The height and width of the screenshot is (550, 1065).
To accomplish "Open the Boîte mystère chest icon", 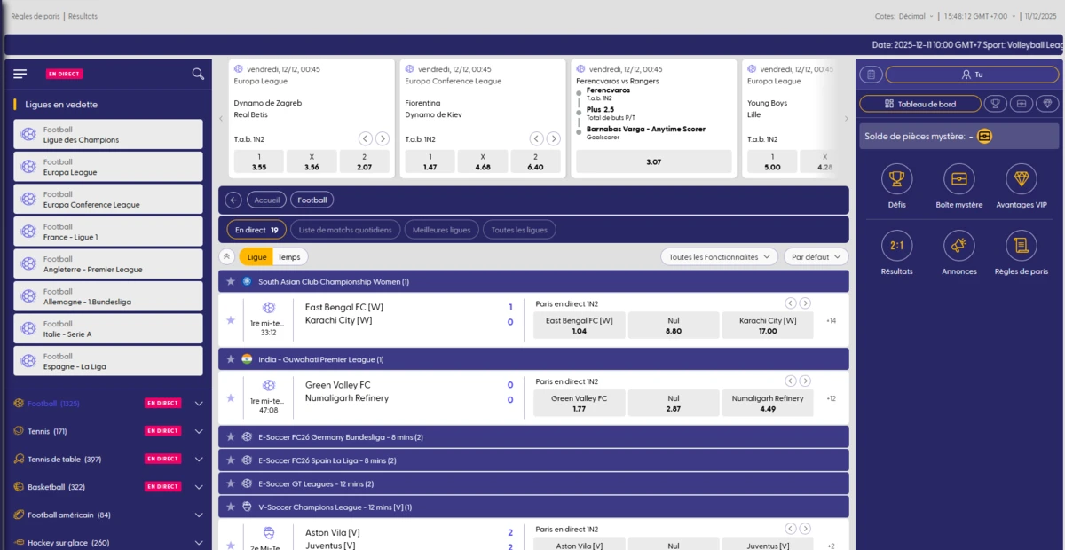I will tap(958, 181).
